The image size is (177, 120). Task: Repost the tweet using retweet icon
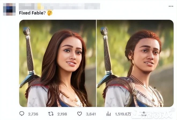tap(50, 114)
